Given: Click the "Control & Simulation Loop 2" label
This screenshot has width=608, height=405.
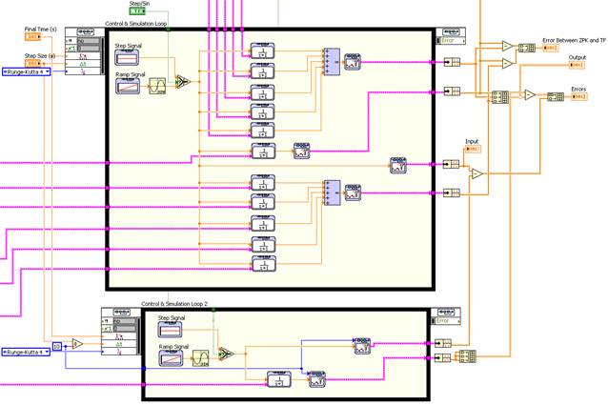Looking at the screenshot, I should coord(174,303).
